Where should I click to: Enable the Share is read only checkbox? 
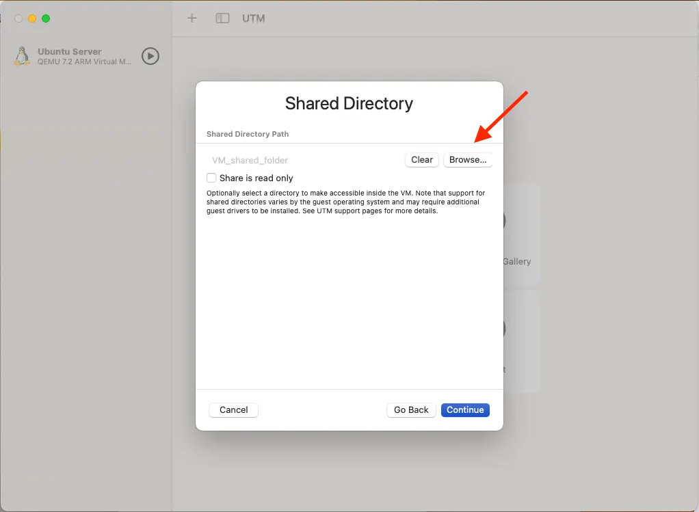pos(211,178)
